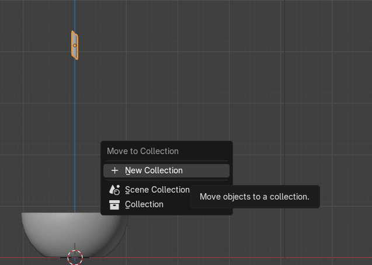The image size is (372, 265).
Task: Click the red-white 3D cursor below the bowl
Action: (x=75, y=257)
